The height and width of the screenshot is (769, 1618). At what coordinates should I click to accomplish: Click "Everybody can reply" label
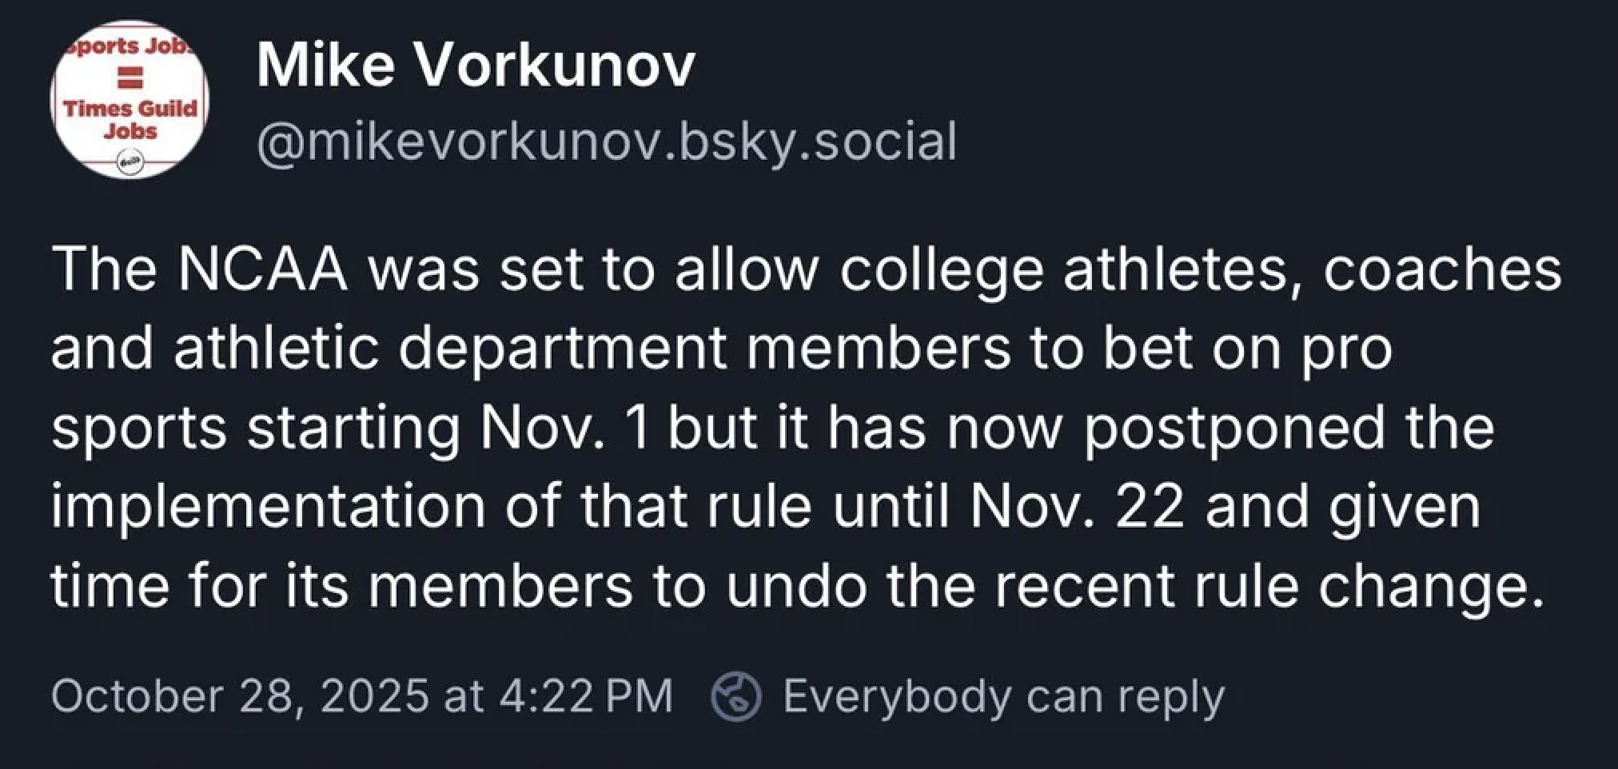(x=1003, y=697)
